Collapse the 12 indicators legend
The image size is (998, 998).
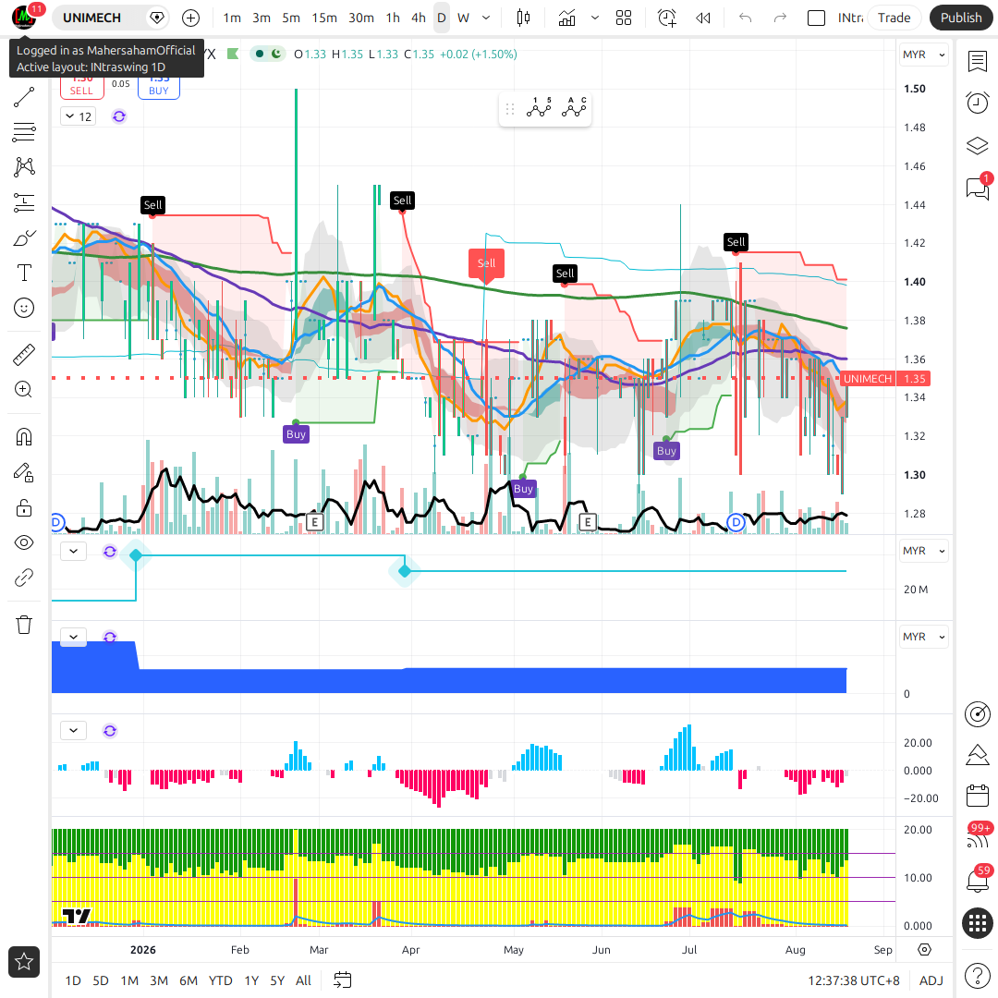(79, 116)
